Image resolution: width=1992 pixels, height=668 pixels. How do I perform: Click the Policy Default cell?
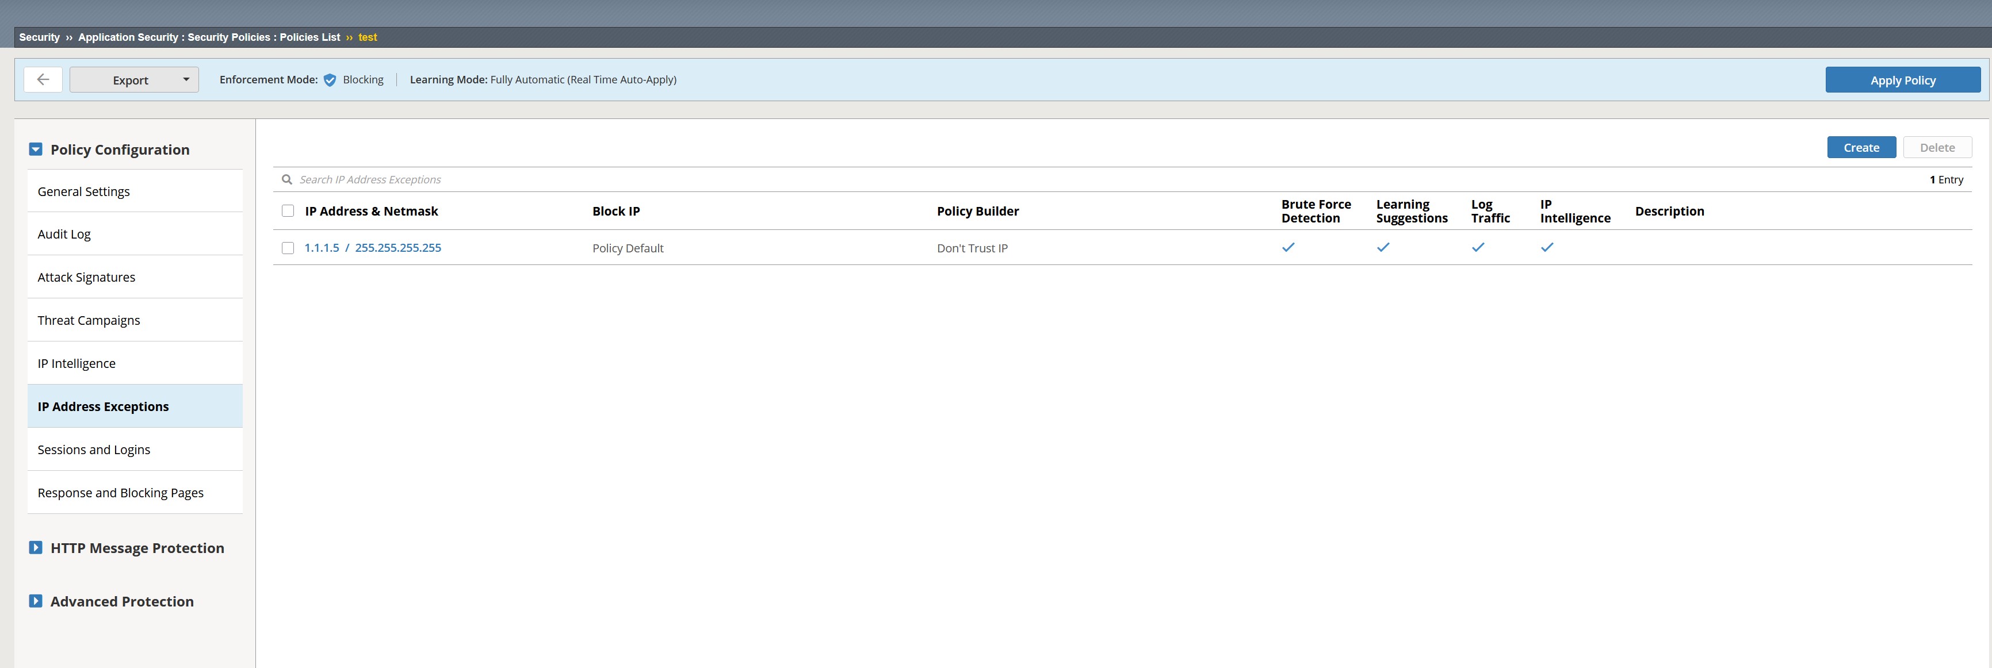coord(628,248)
